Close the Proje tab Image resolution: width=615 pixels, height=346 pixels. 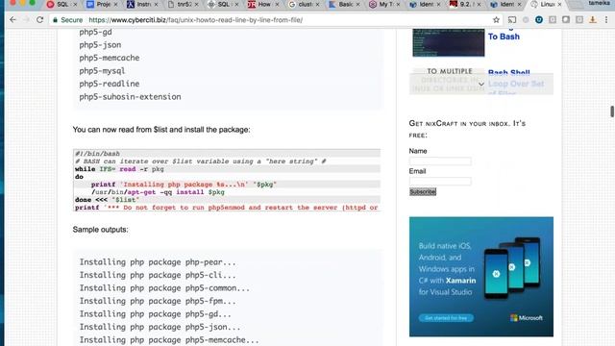[x=115, y=4]
